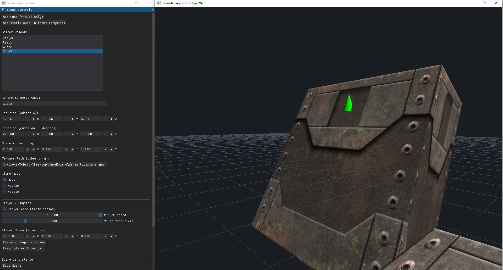Click the Position Y value field
503x270 pixels.
coord(52,119)
